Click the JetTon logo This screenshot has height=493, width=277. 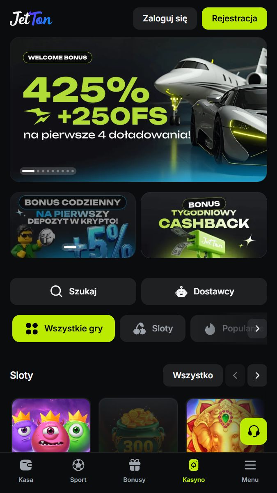pyautogui.click(x=31, y=19)
